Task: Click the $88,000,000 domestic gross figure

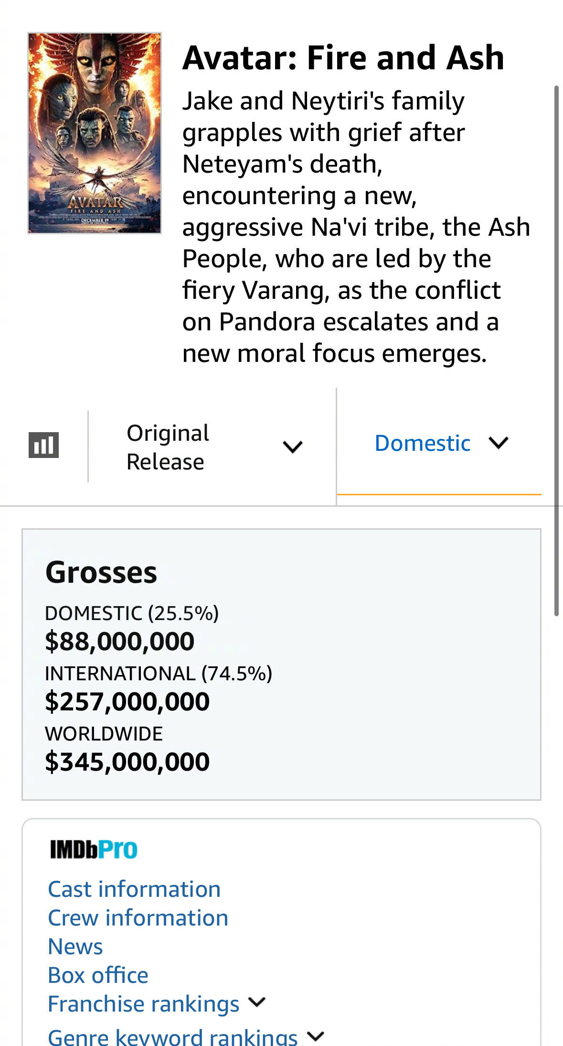Action: tap(119, 641)
